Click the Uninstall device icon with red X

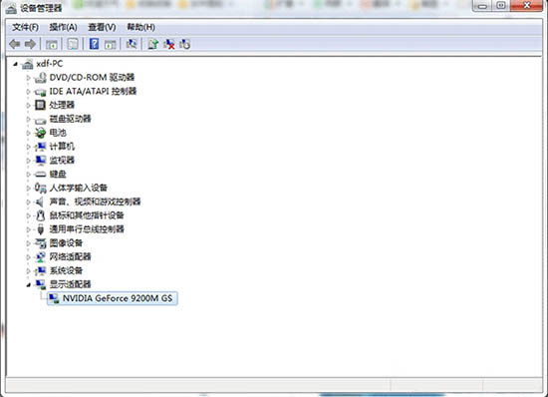pyautogui.click(x=168, y=44)
